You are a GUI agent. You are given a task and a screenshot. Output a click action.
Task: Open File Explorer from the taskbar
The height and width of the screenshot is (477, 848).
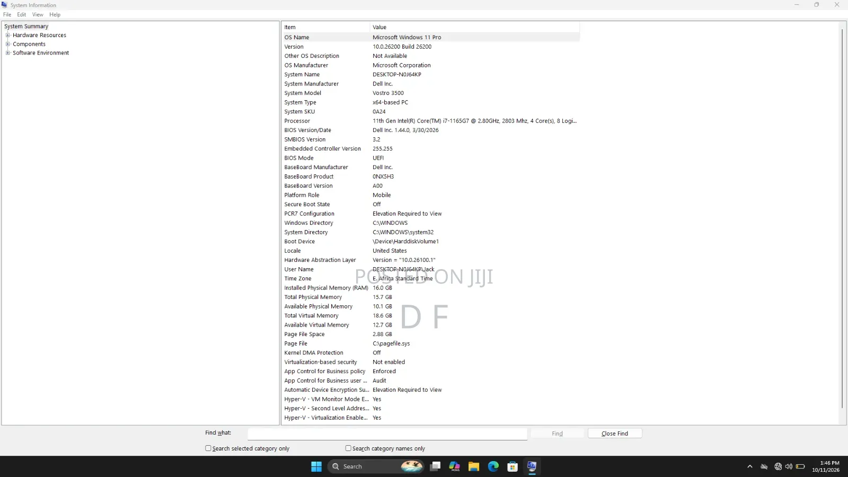[474, 466]
